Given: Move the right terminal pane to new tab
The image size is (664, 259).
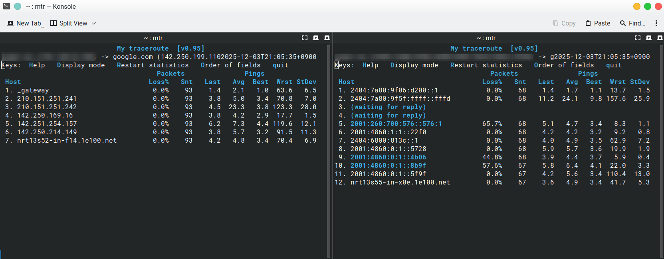Looking at the screenshot, I should 649,38.
